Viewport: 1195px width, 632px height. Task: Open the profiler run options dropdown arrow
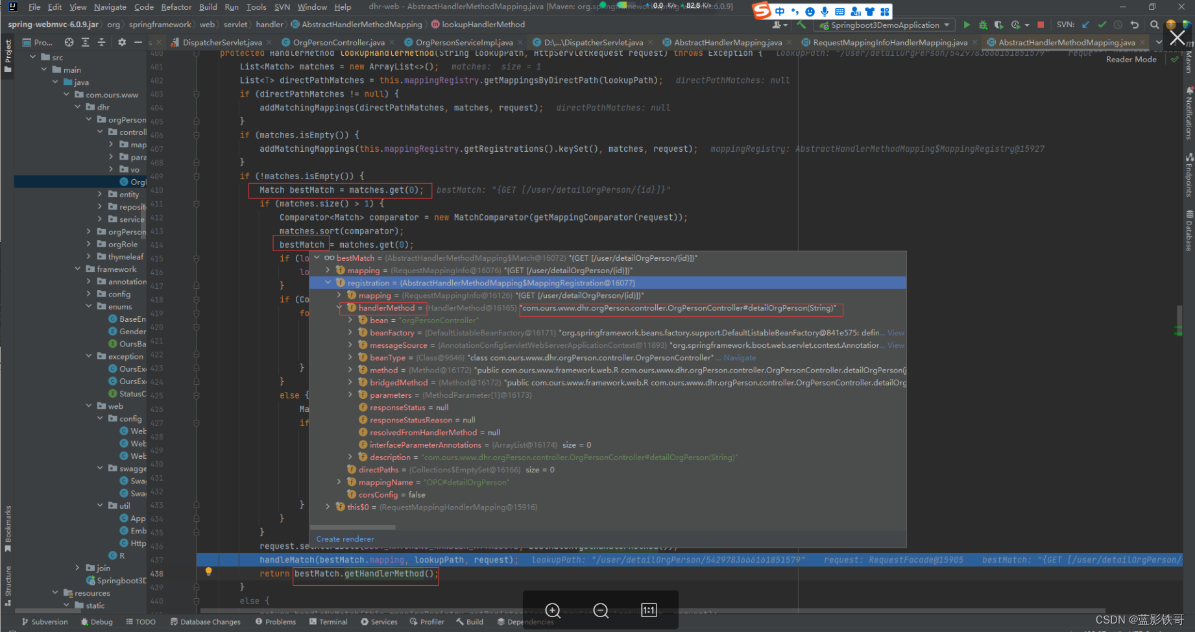click(x=1027, y=25)
